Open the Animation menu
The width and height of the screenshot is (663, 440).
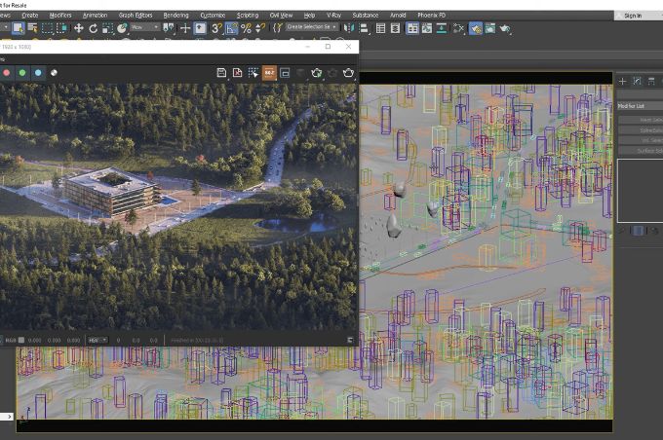[x=96, y=16]
